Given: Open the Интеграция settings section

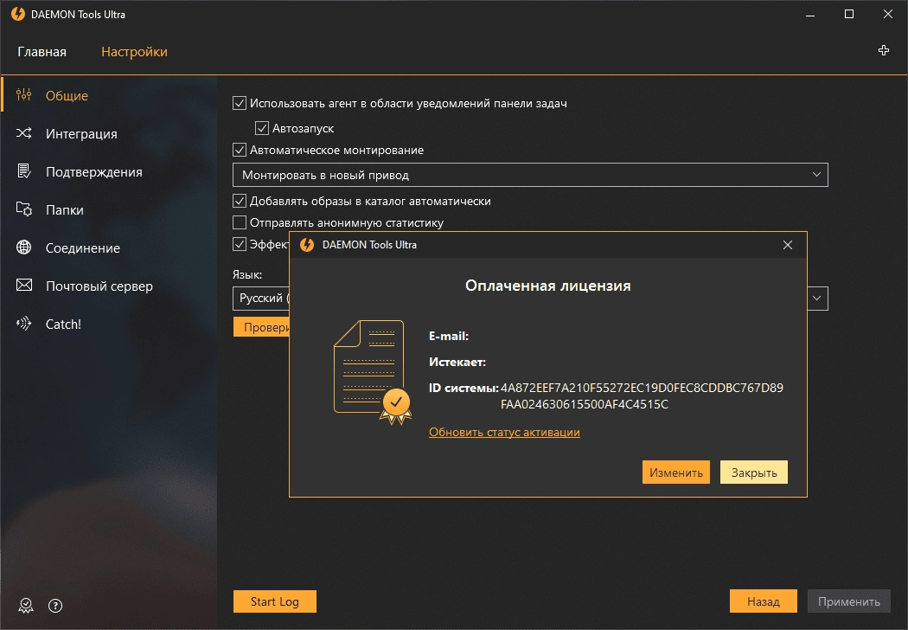Looking at the screenshot, I should click(x=109, y=133).
